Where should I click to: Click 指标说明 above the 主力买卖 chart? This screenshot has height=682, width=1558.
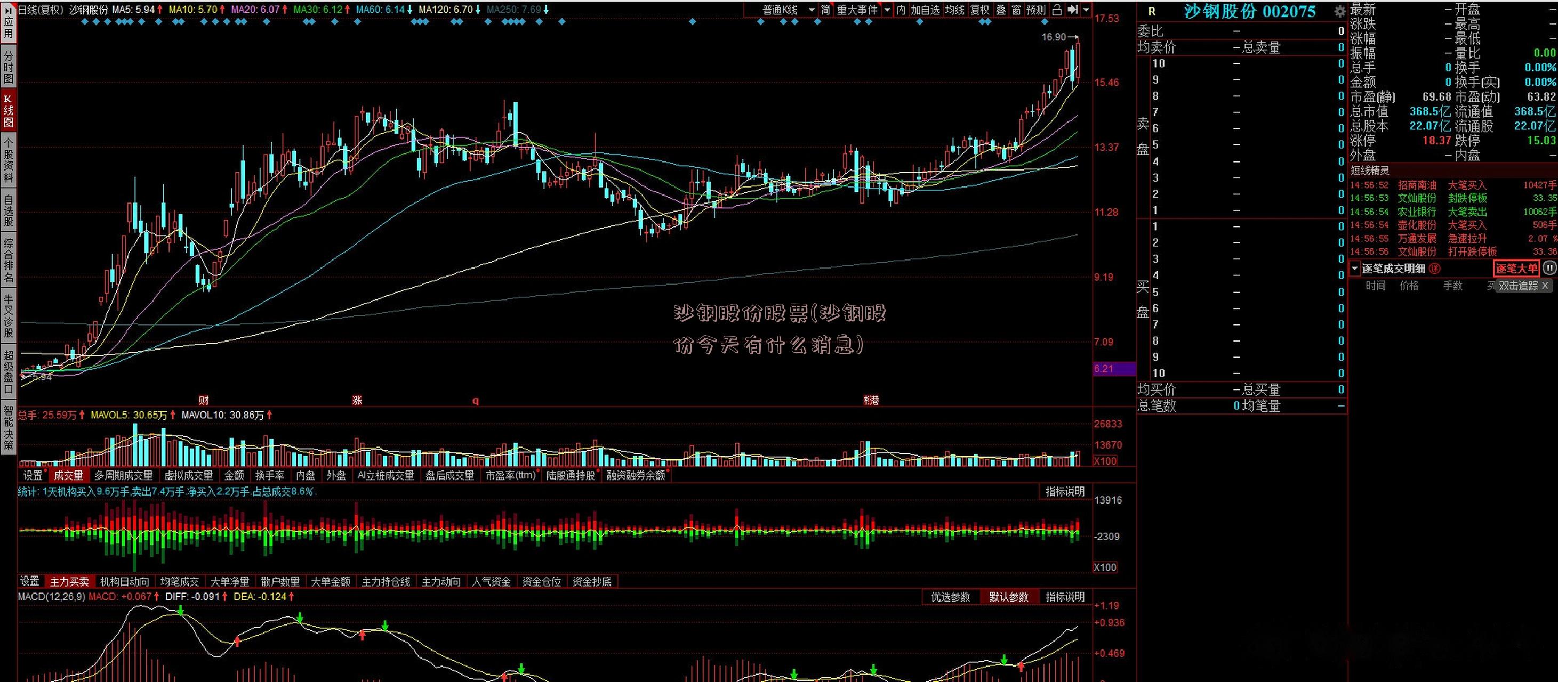(x=1065, y=492)
